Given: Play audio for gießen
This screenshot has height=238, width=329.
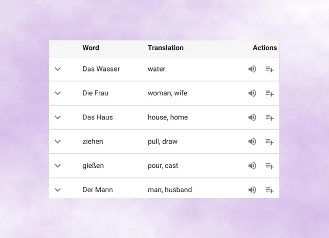Looking at the screenshot, I should (x=252, y=166).
